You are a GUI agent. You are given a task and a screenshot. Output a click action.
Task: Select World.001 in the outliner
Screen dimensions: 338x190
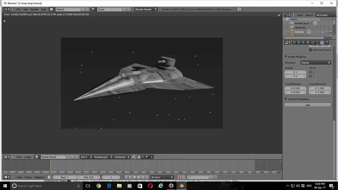(x=300, y=27)
